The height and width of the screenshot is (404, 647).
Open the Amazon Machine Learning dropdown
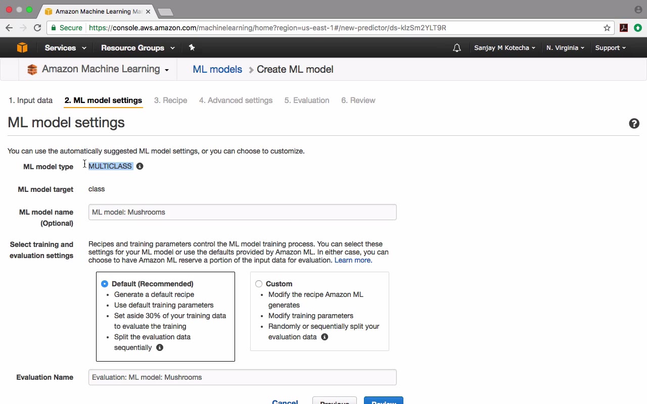105,70
